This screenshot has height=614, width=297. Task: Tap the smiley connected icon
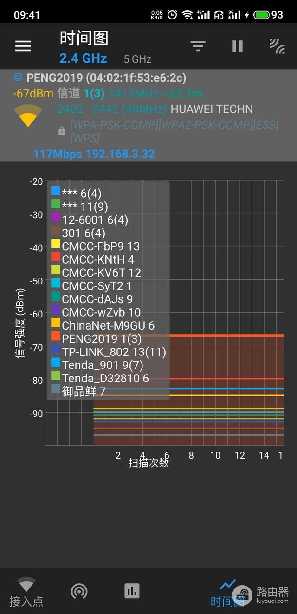(18, 77)
